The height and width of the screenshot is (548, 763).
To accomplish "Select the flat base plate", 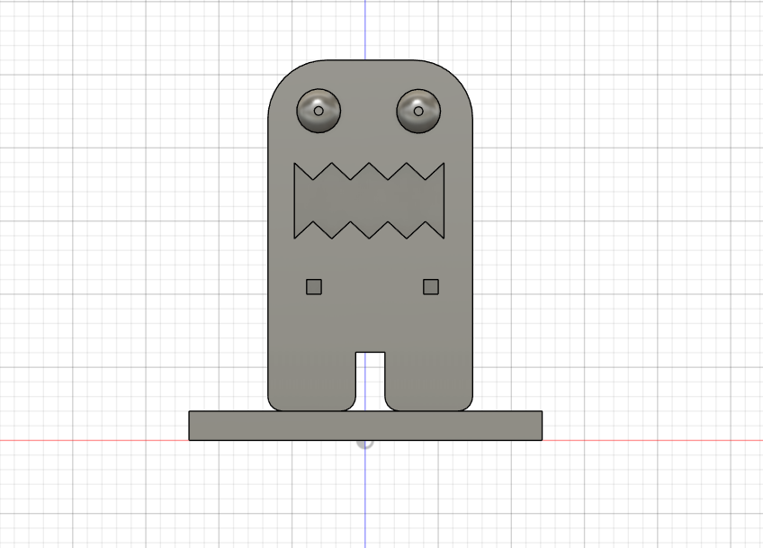I will (450, 426).
